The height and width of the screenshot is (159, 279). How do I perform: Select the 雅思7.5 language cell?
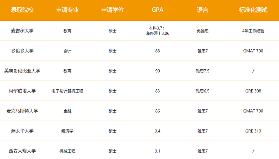pyautogui.click(x=202, y=71)
